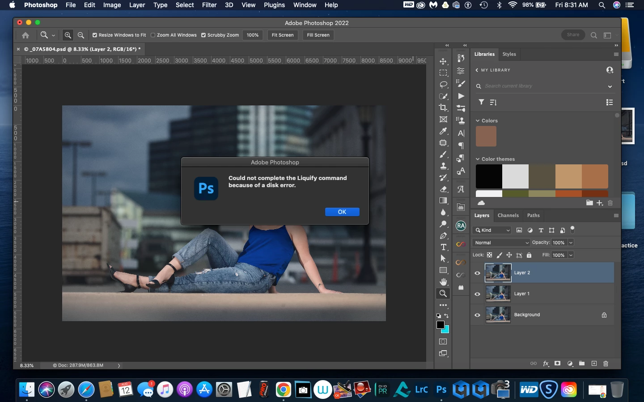Uncheck Resize Windows to Fit

[95, 35]
